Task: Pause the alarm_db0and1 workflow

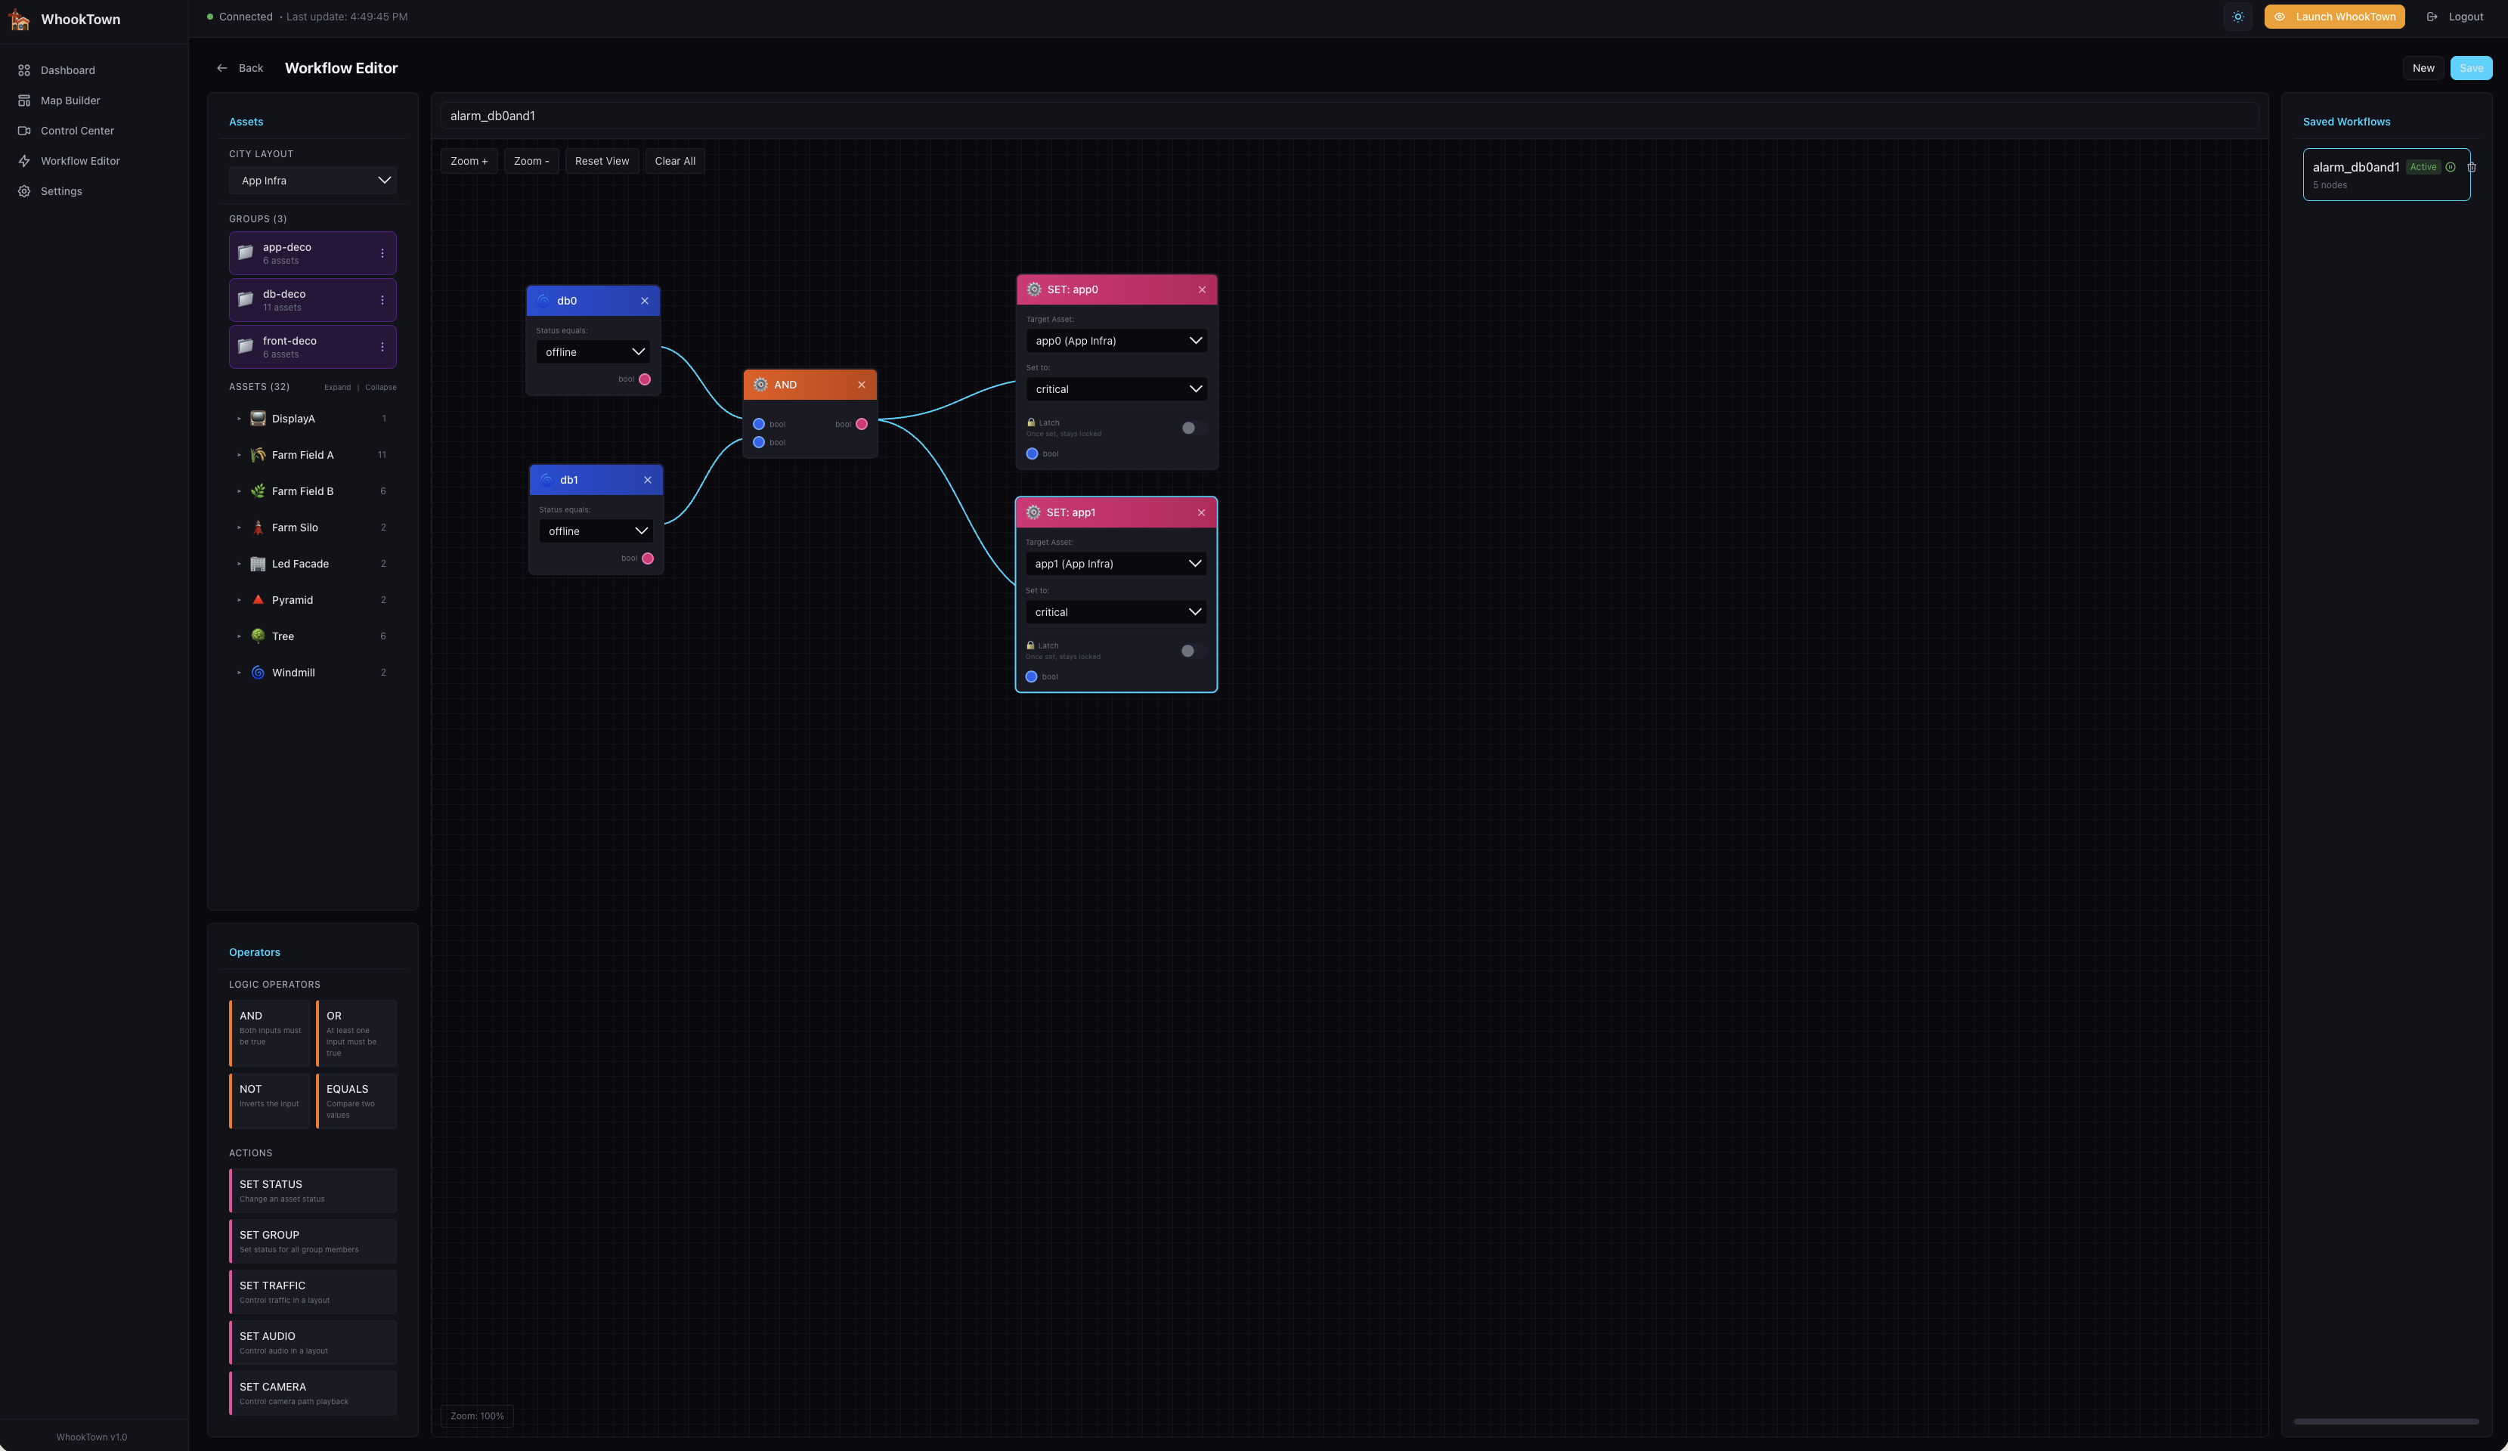Action: click(2451, 167)
